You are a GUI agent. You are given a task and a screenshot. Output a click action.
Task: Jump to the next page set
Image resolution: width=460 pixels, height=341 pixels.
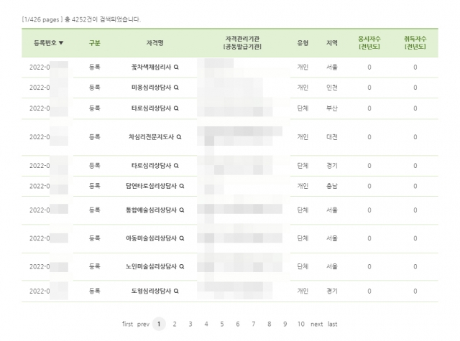coord(316,324)
